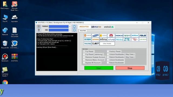Select the Meizu brand logo
Viewport: 173px width, 97px height.
[x=119, y=39]
